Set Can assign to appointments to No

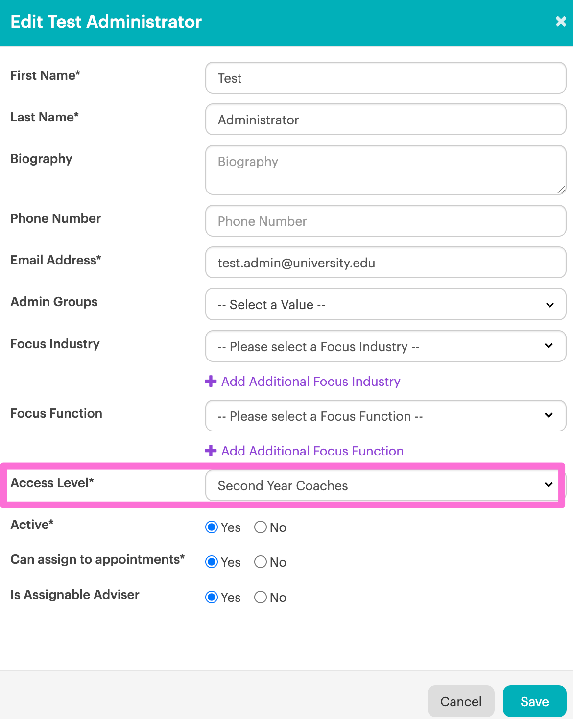tap(261, 562)
